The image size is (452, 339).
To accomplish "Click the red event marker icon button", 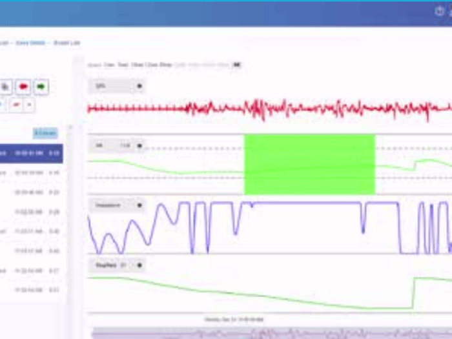I will coord(23,87).
